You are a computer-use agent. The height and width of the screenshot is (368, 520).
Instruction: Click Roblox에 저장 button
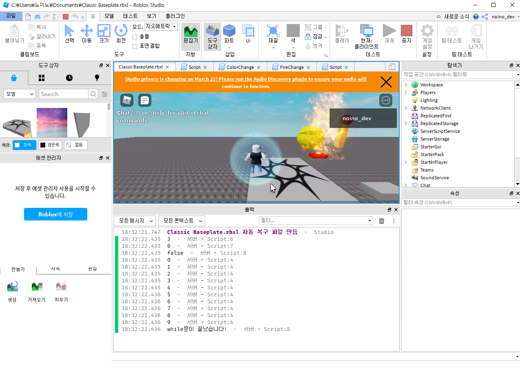click(x=55, y=214)
